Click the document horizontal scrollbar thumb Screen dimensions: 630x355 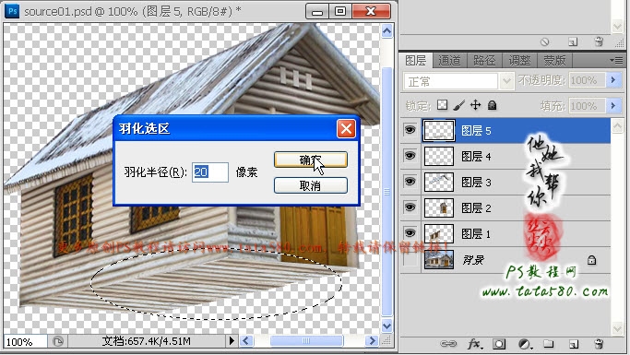(306, 341)
